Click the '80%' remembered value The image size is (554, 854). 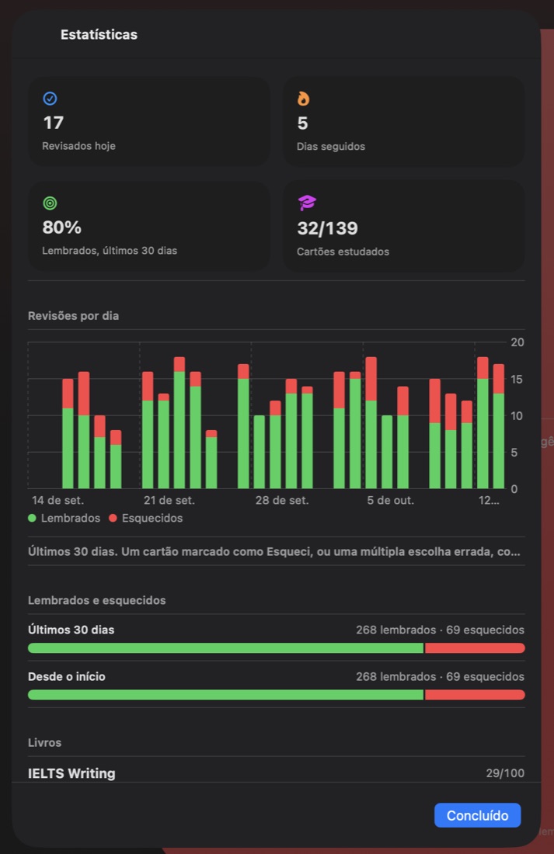[62, 227]
